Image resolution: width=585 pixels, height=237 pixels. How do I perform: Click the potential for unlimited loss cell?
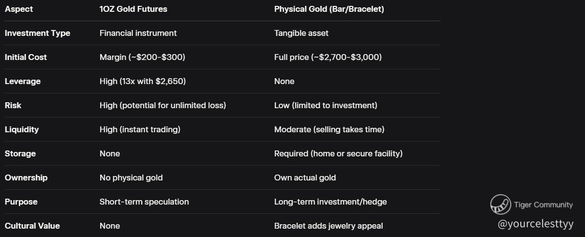point(163,105)
